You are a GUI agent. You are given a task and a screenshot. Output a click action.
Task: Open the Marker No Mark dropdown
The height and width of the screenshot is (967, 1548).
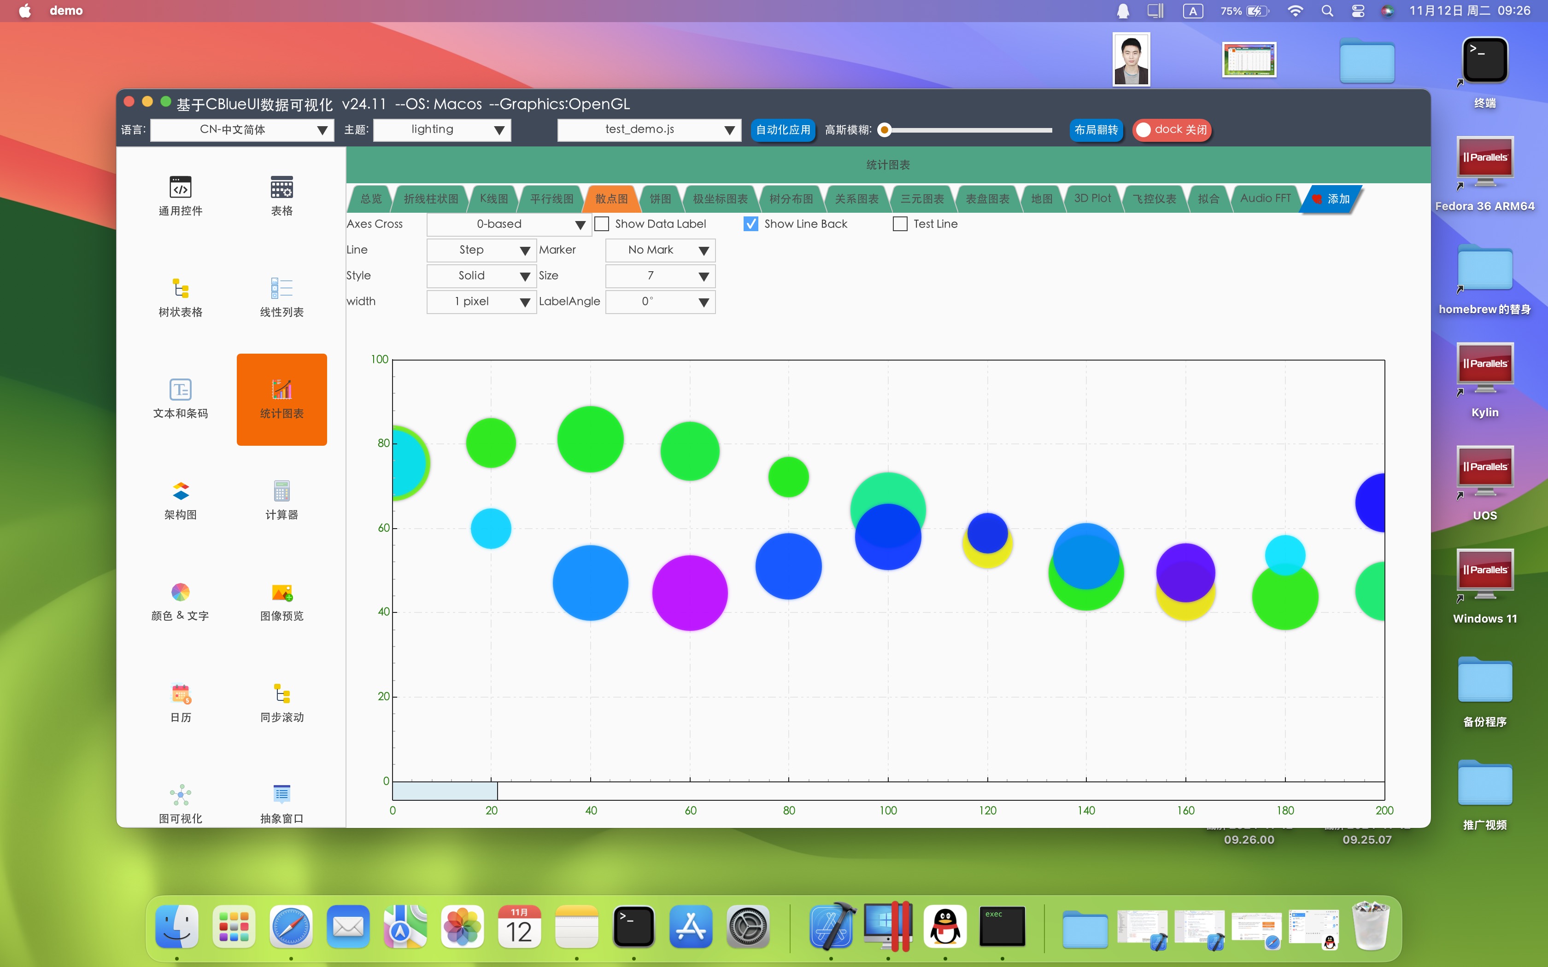659,250
